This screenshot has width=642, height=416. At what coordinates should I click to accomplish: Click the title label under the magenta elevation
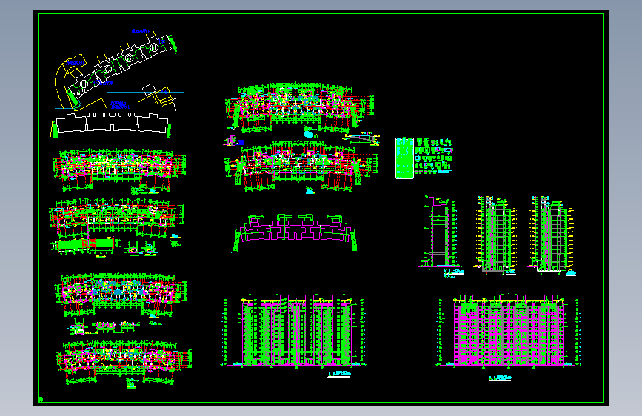500,378
